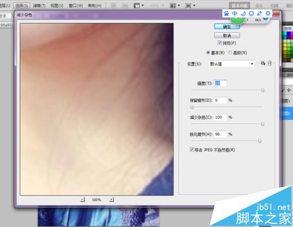Click the minus zoom-out button under preview

pos(83,200)
